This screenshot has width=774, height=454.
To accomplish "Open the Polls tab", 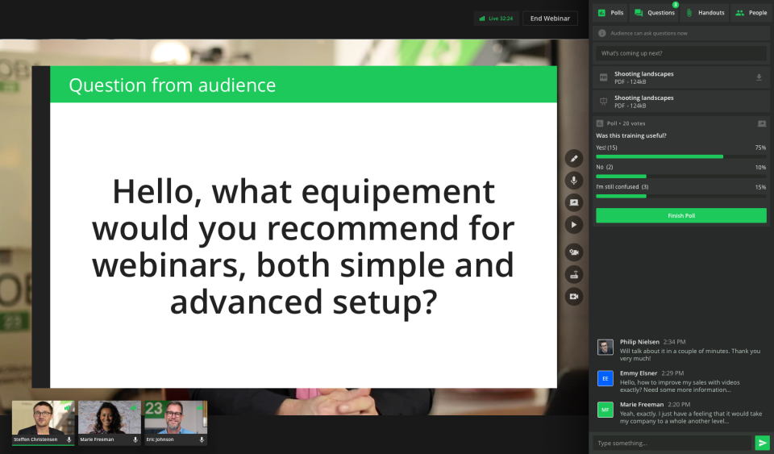I will [610, 13].
